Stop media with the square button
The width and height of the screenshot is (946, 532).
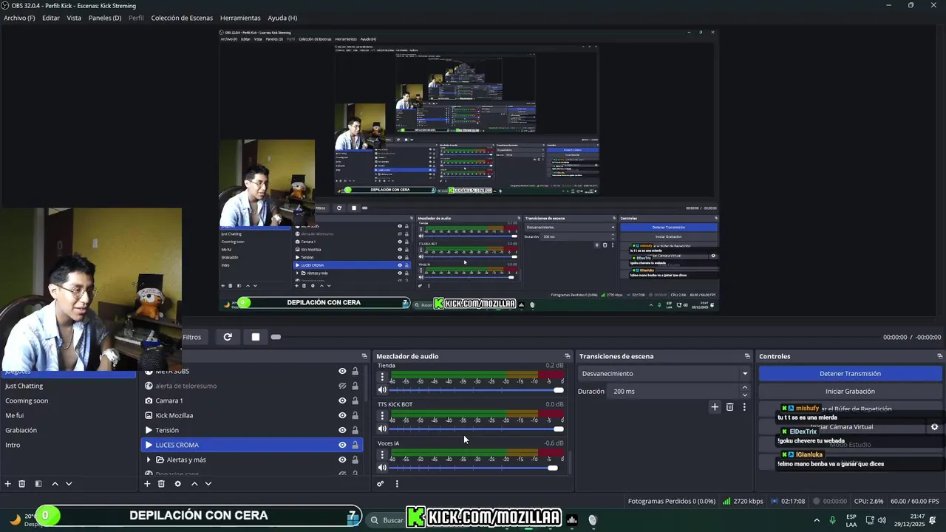click(256, 337)
